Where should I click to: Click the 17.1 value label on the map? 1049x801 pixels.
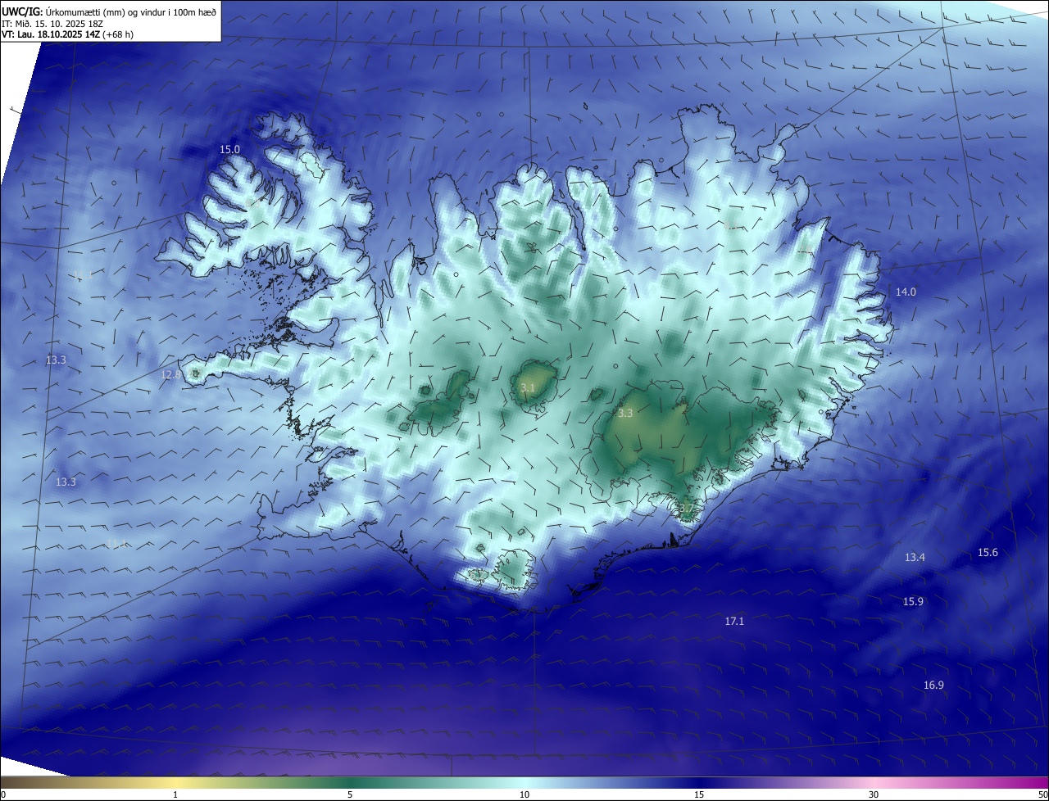pos(734,622)
